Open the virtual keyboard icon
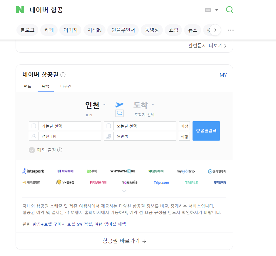 point(208,10)
